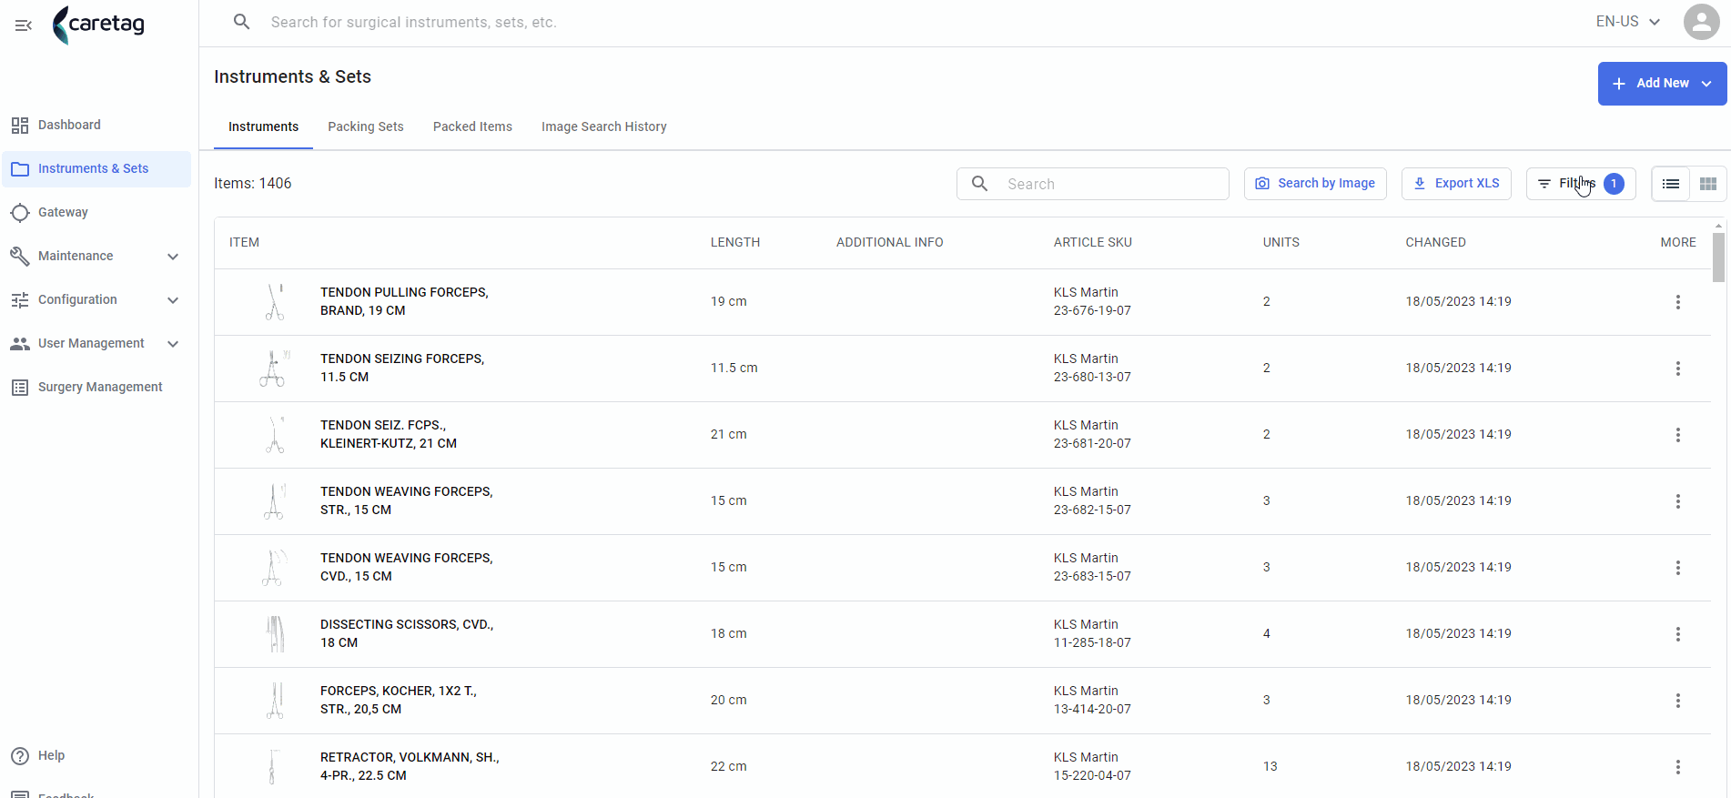The width and height of the screenshot is (1731, 798).
Task: Click the items Search input field
Action: pyautogui.click(x=1093, y=184)
